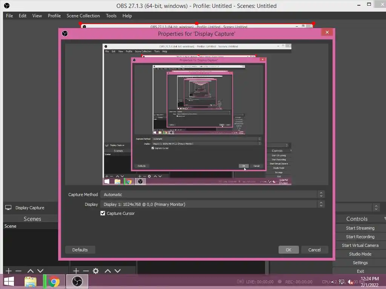Open the Edit menu
Viewport: 386px width, 289px height.
[x=22, y=16]
